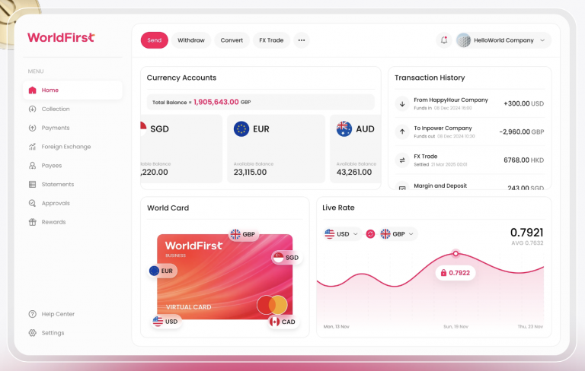Open the more actions ellipsis button
The height and width of the screenshot is (371, 585).
302,40
